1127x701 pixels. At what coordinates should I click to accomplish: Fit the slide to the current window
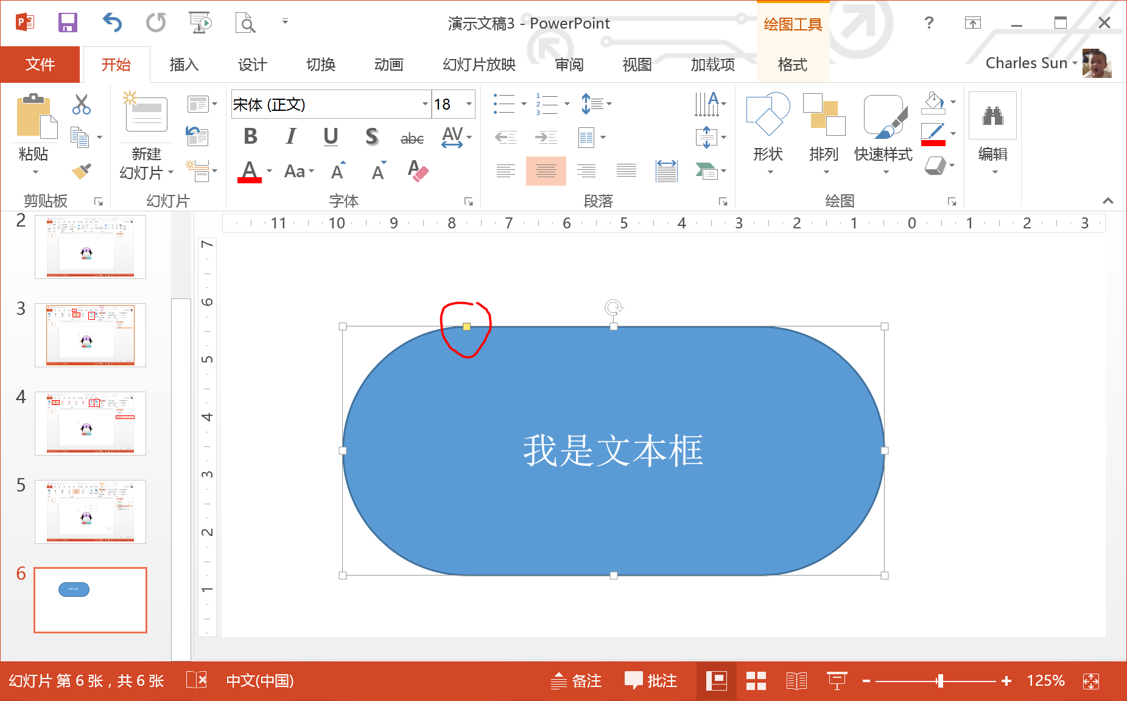[x=1091, y=681]
